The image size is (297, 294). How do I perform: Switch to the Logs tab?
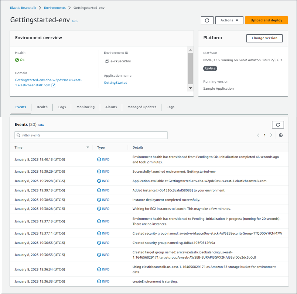(62, 107)
